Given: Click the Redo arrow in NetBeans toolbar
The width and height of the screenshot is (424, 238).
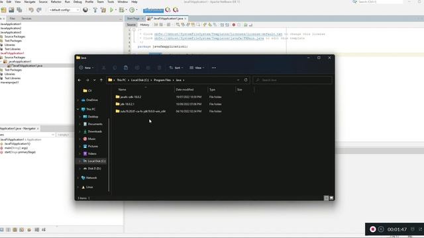Looking at the screenshot, I should (39, 10).
